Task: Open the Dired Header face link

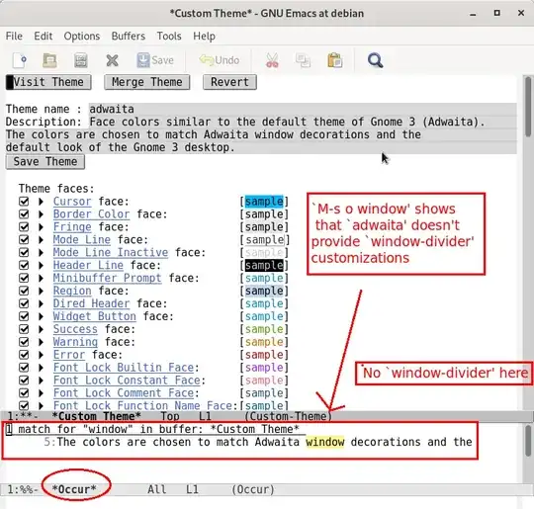Action: coord(91,303)
